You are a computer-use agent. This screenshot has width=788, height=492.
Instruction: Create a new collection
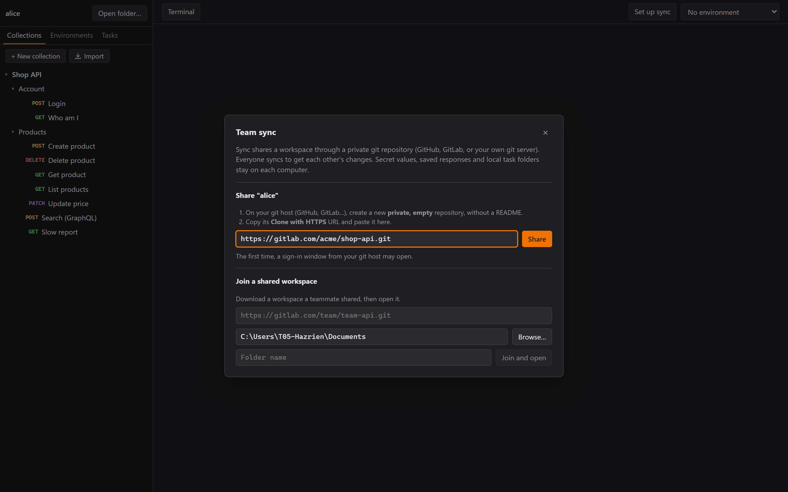pyautogui.click(x=36, y=56)
